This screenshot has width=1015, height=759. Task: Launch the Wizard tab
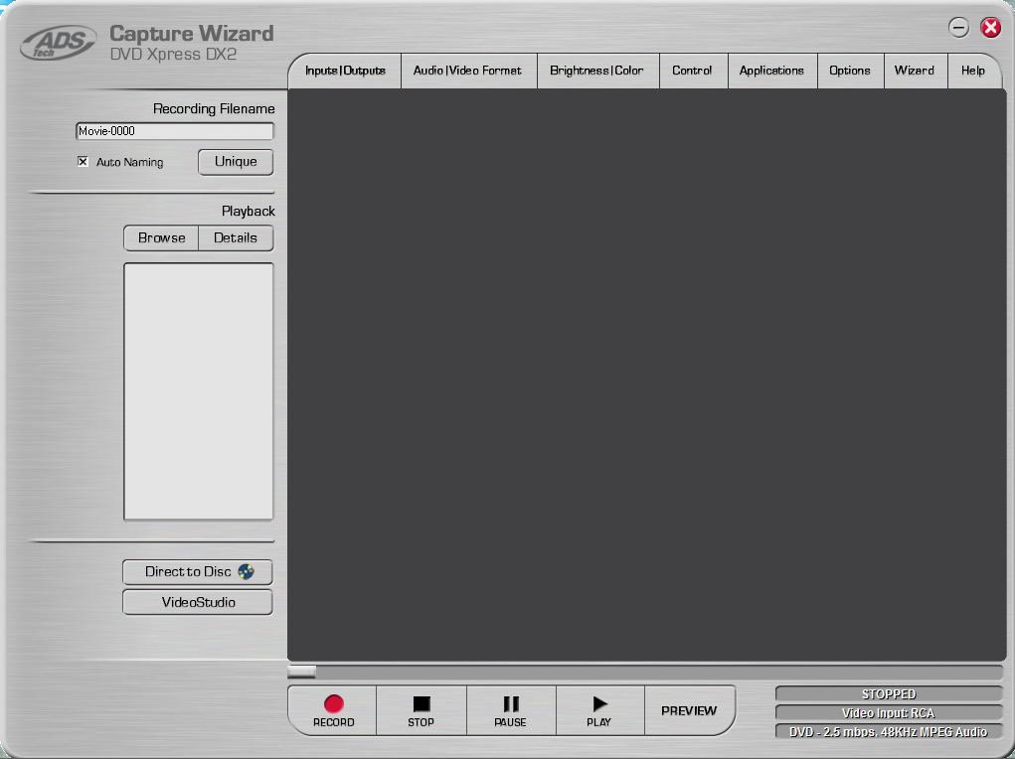(914, 71)
